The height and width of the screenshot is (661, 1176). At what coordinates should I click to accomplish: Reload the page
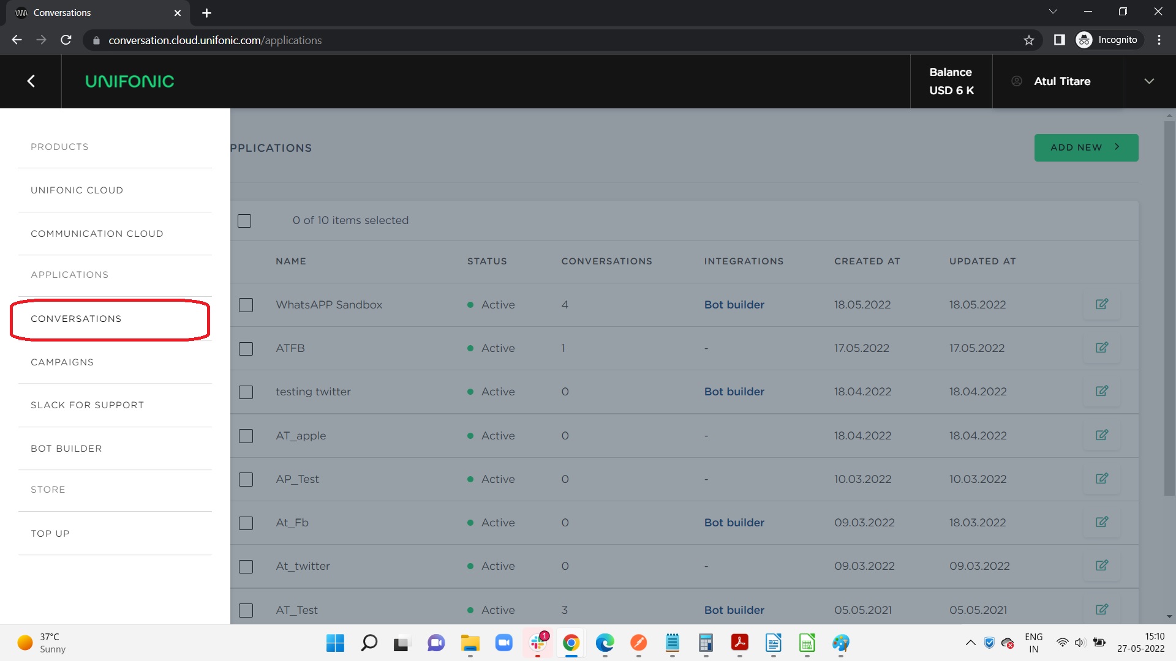(x=66, y=40)
